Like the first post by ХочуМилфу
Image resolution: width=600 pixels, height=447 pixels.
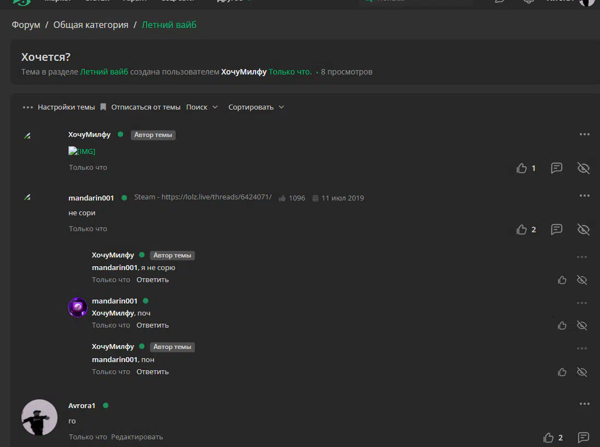pyautogui.click(x=522, y=168)
